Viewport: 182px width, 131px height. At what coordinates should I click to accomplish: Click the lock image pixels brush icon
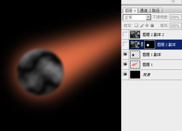142,25
